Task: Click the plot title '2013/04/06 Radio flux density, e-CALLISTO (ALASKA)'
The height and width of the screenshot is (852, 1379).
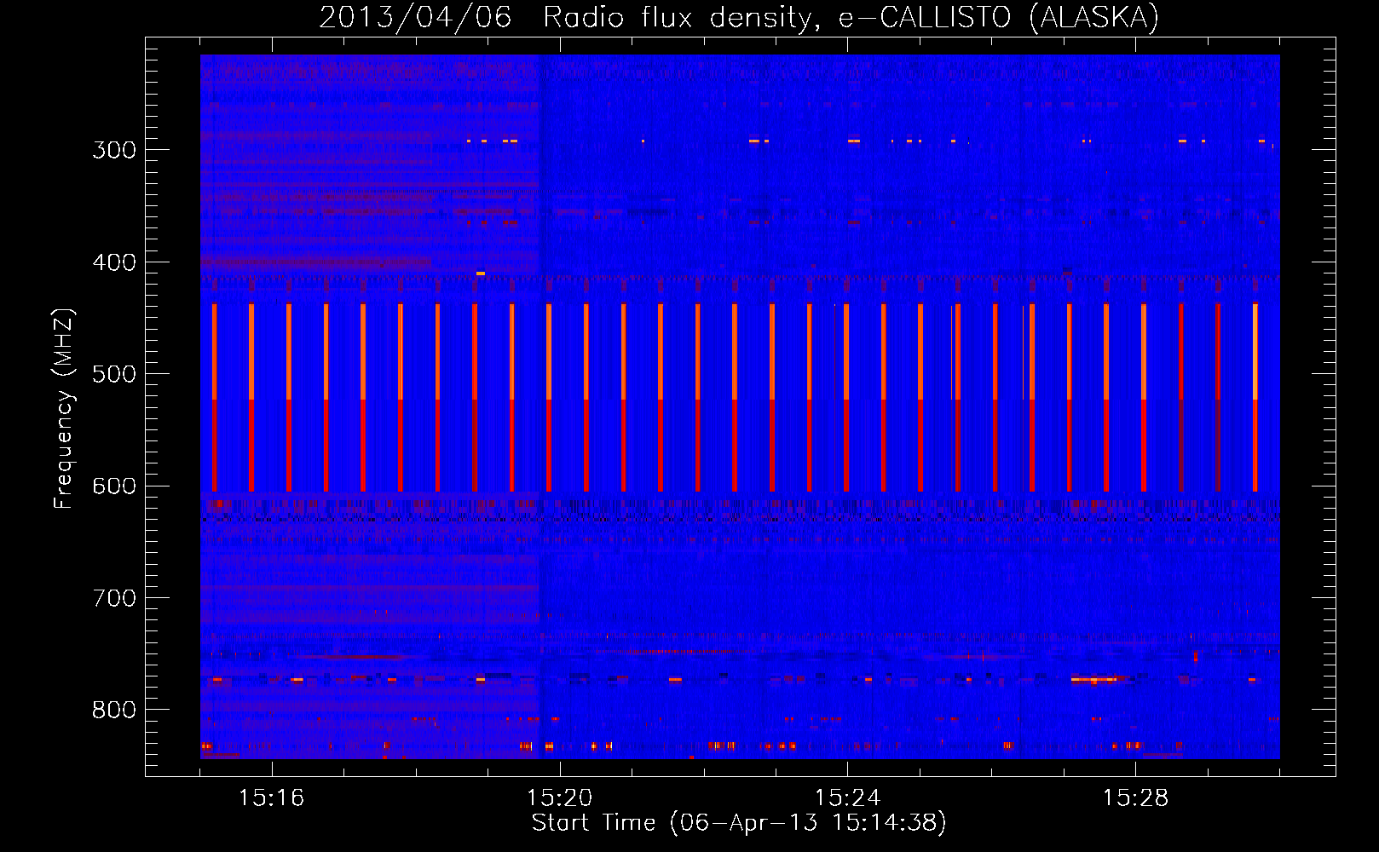Action: 739,17
